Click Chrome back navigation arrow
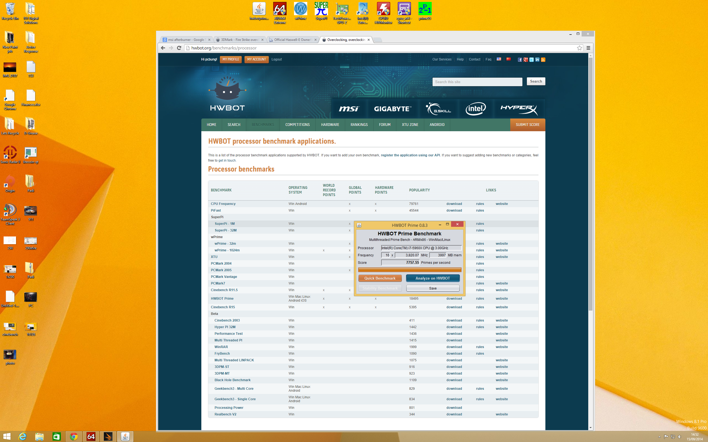The height and width of the screenshot is (442, 708). coord(163,48)
